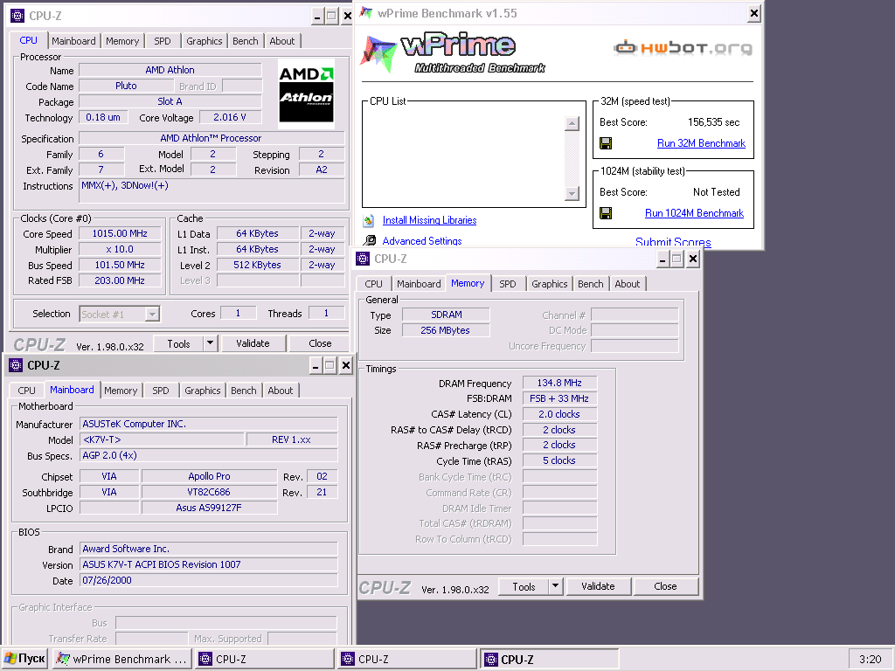This screenshot has height=671, width=895.
Task: Click the CAS# Latency 2.0 clocks value
Action: click(559, 414)
